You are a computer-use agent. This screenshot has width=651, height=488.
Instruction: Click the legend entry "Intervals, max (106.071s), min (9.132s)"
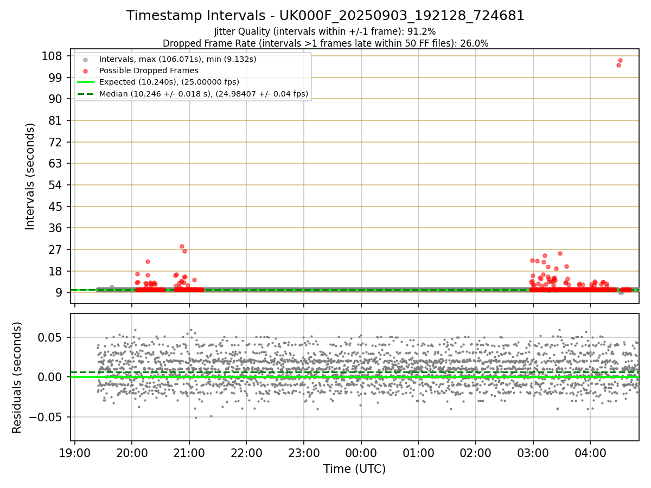point(178,59)
